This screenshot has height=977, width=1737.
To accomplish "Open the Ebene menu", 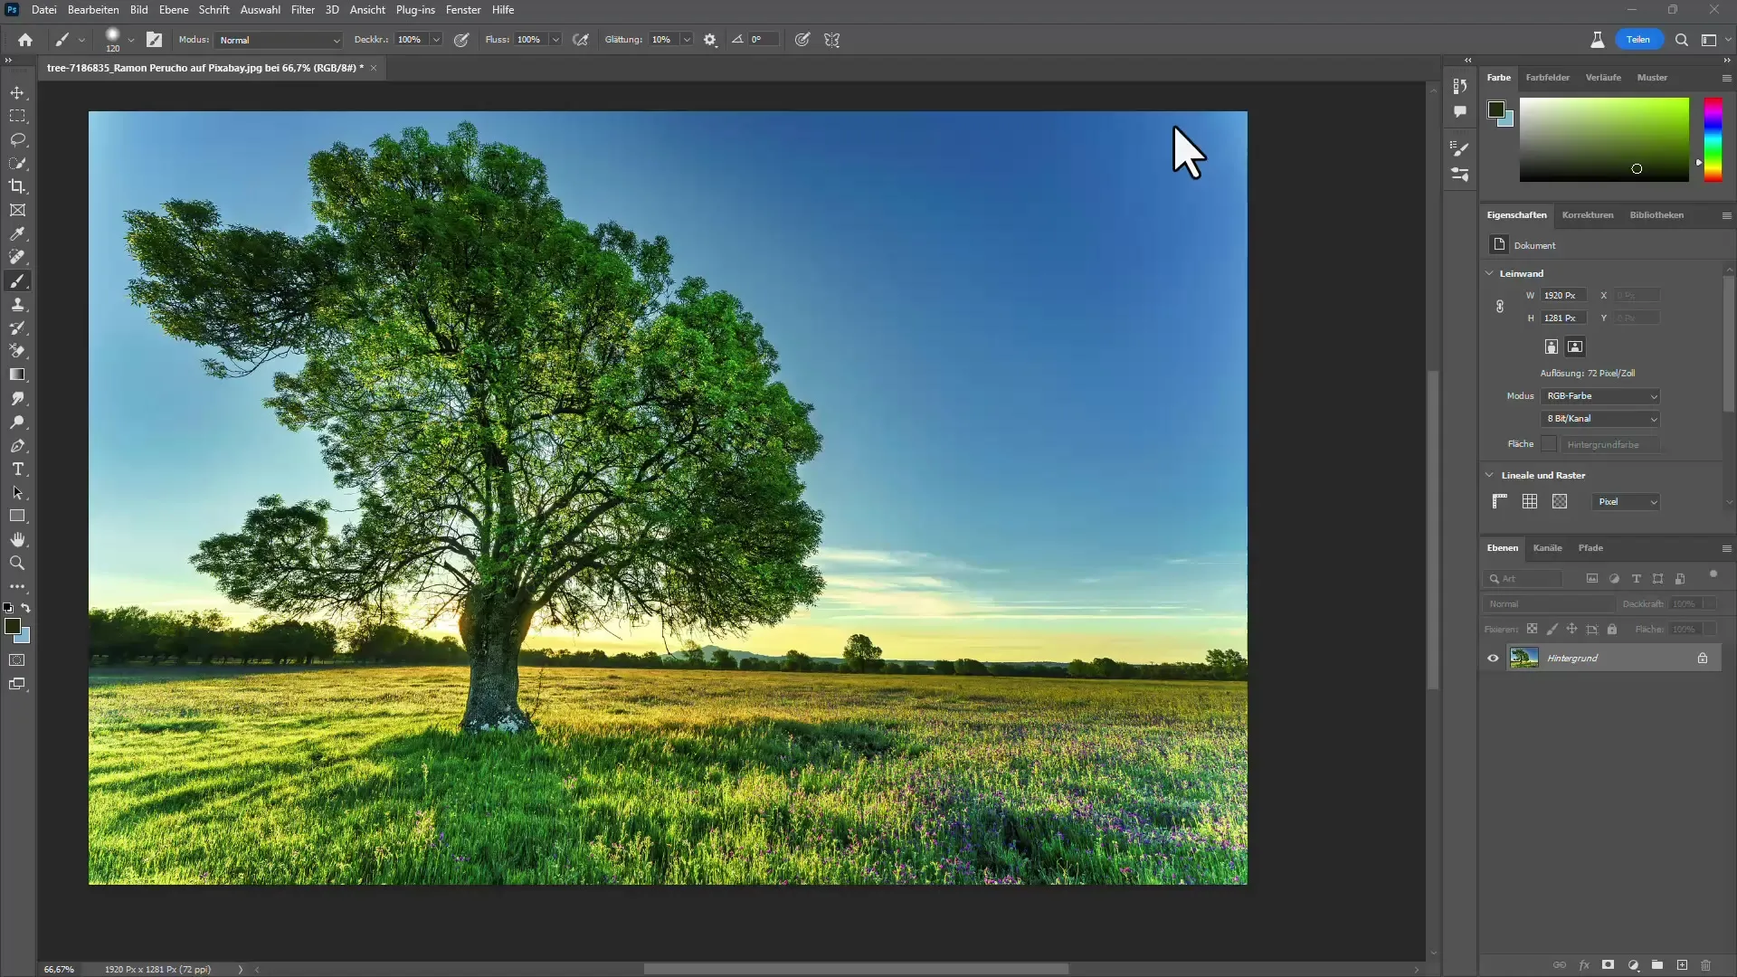I will tap(173, 10).
